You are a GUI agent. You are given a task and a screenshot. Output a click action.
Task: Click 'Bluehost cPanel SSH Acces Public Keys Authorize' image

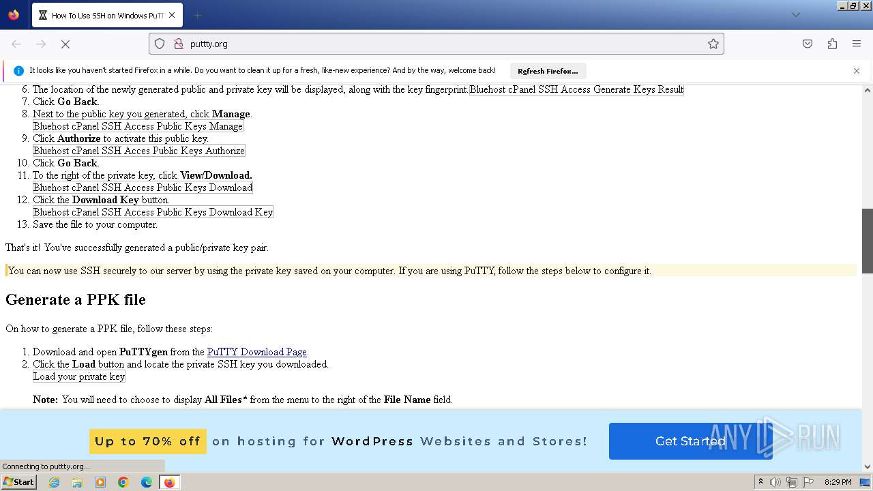pyautogui.click(x=139, y=151)
